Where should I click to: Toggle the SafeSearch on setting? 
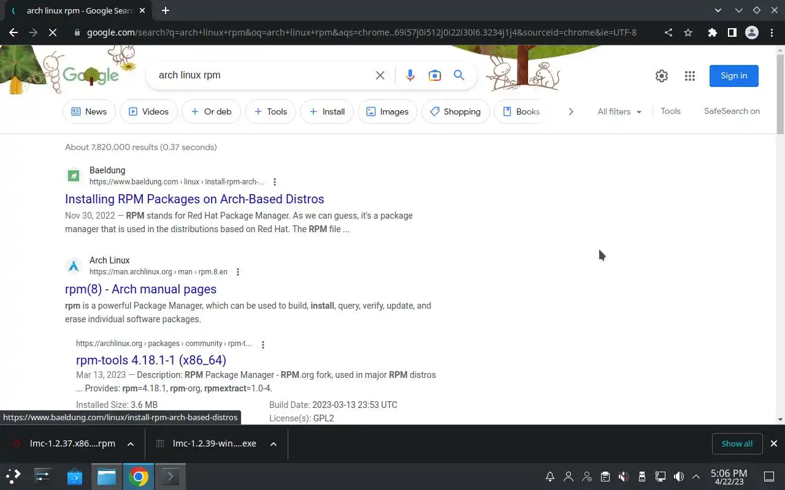pos(732,111)
